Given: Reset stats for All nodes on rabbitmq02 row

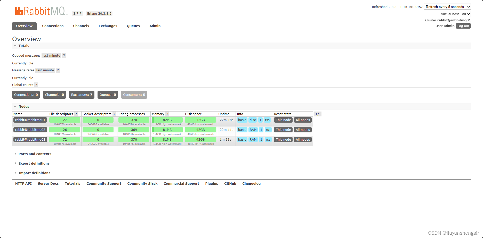Looking at the screenshot, I should click(303, 130).
